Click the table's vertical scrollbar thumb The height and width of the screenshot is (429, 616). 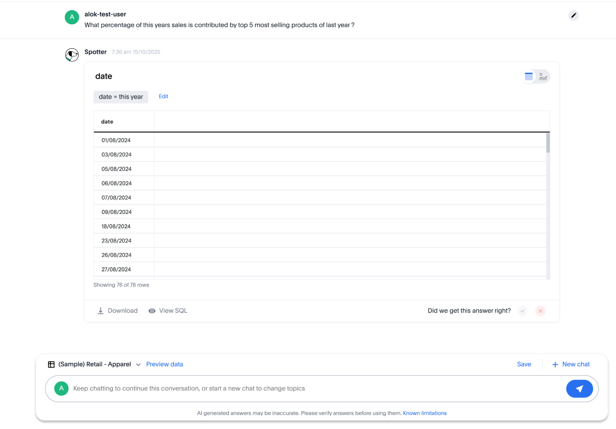(x=548, y=143)
